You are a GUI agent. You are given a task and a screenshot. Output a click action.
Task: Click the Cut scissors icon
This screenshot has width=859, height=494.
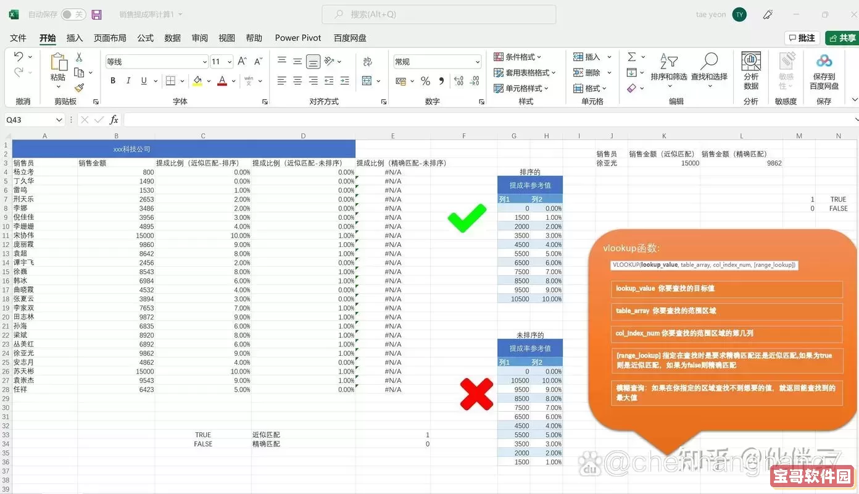79,57
